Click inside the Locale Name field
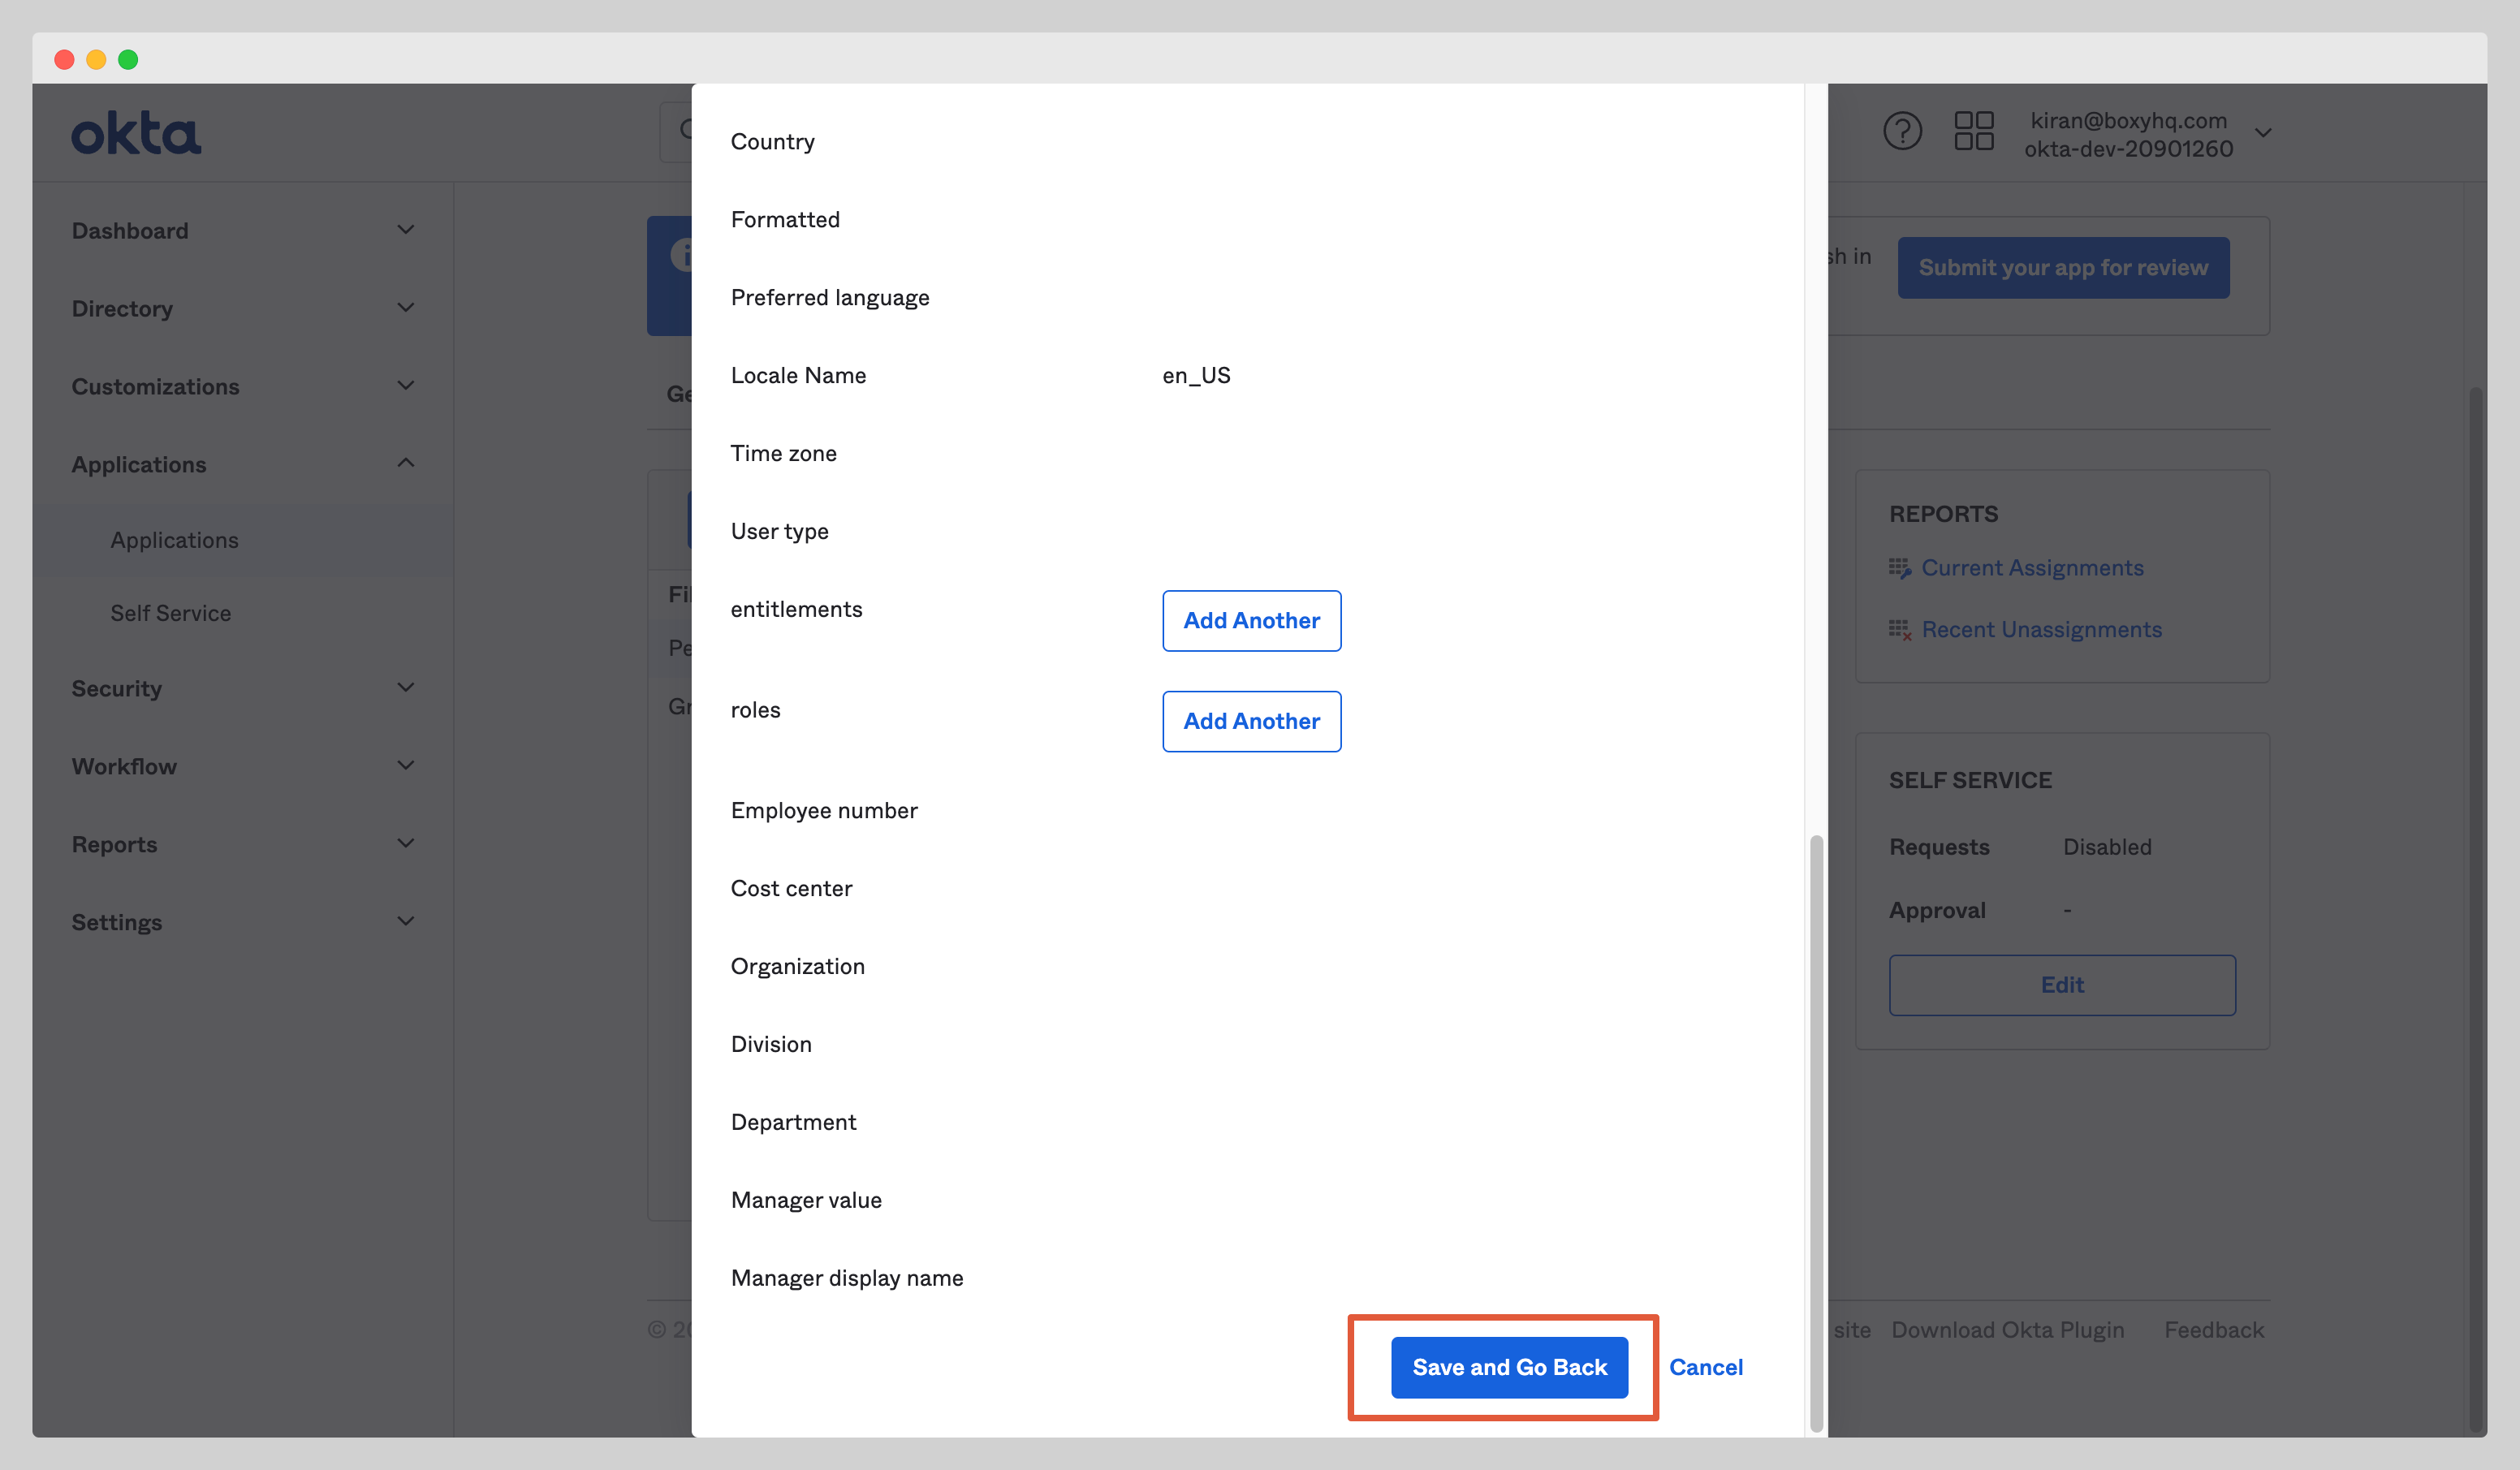Screen dimensions: 2520x1470 coord(1197,375)
